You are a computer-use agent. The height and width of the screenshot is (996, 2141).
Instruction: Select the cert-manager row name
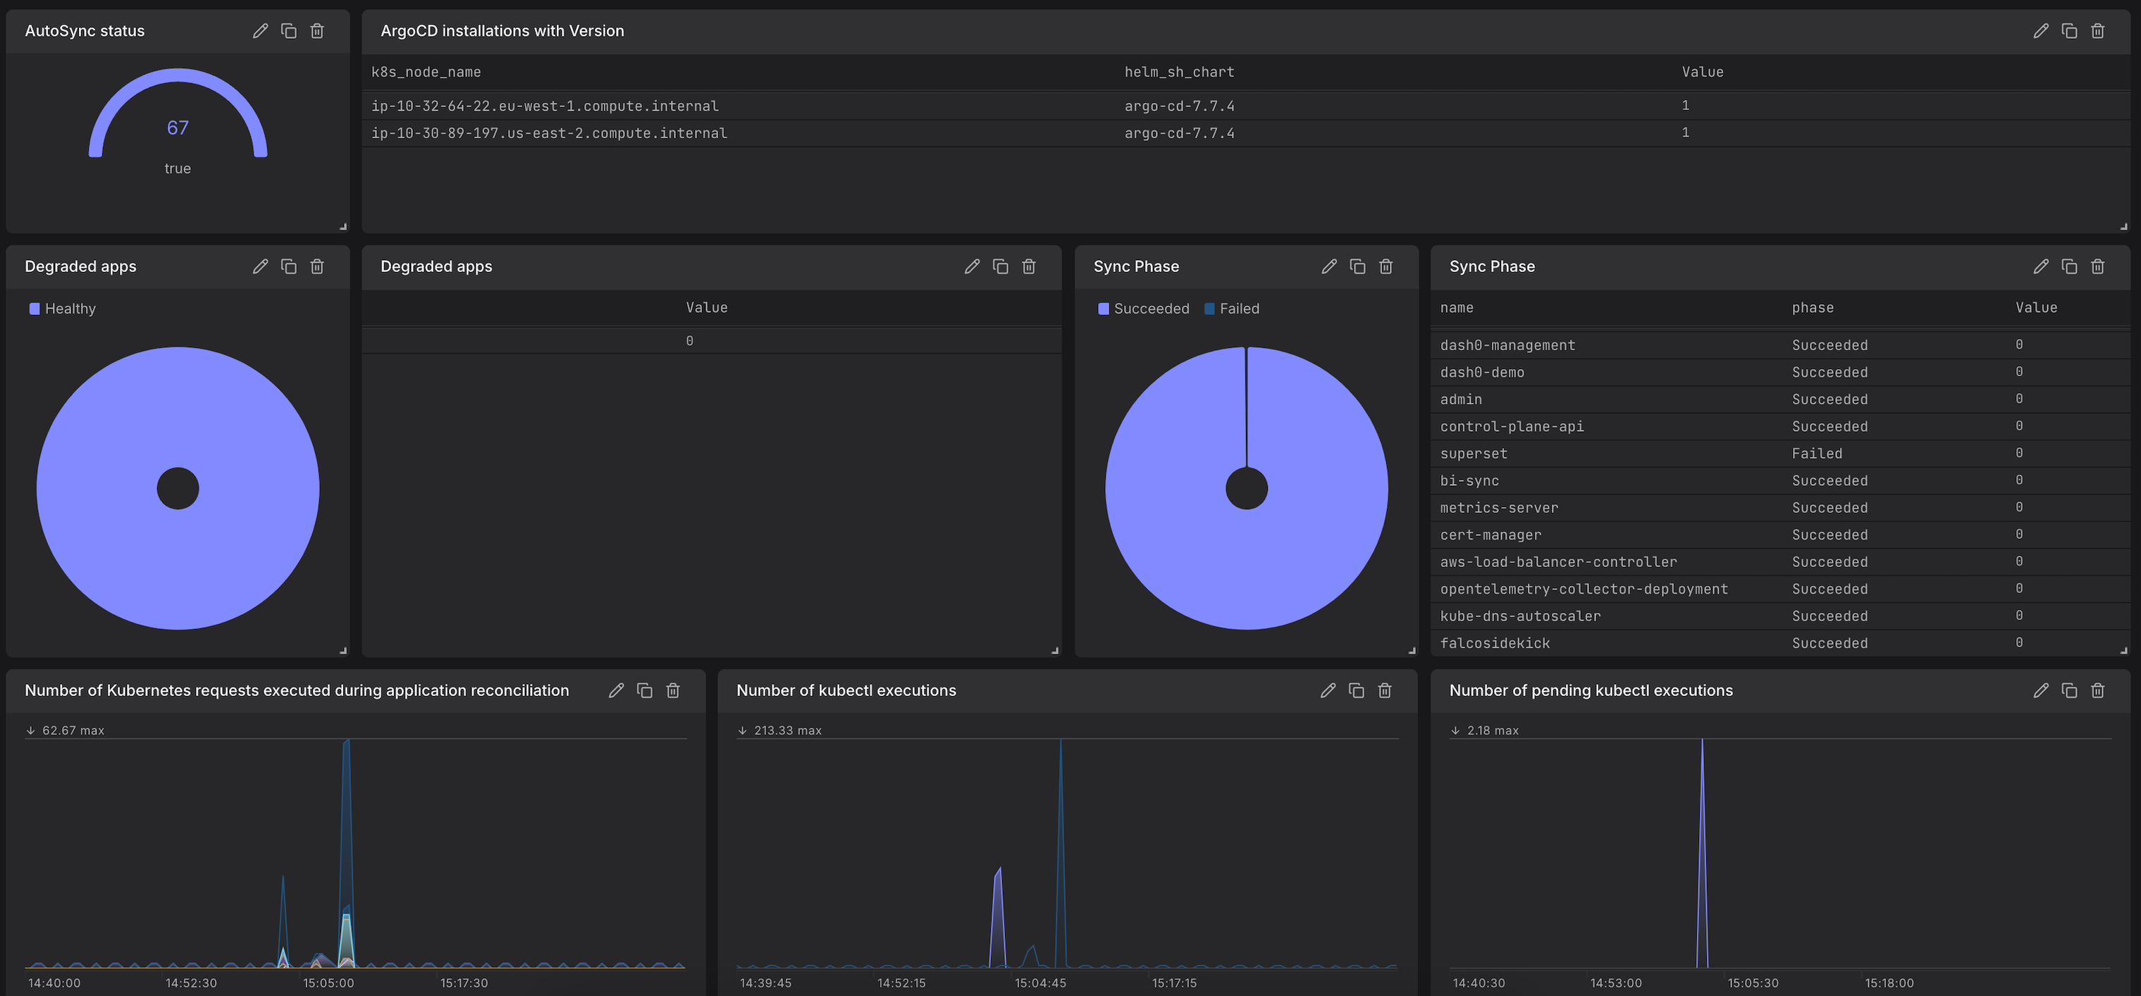[1491, 535]
